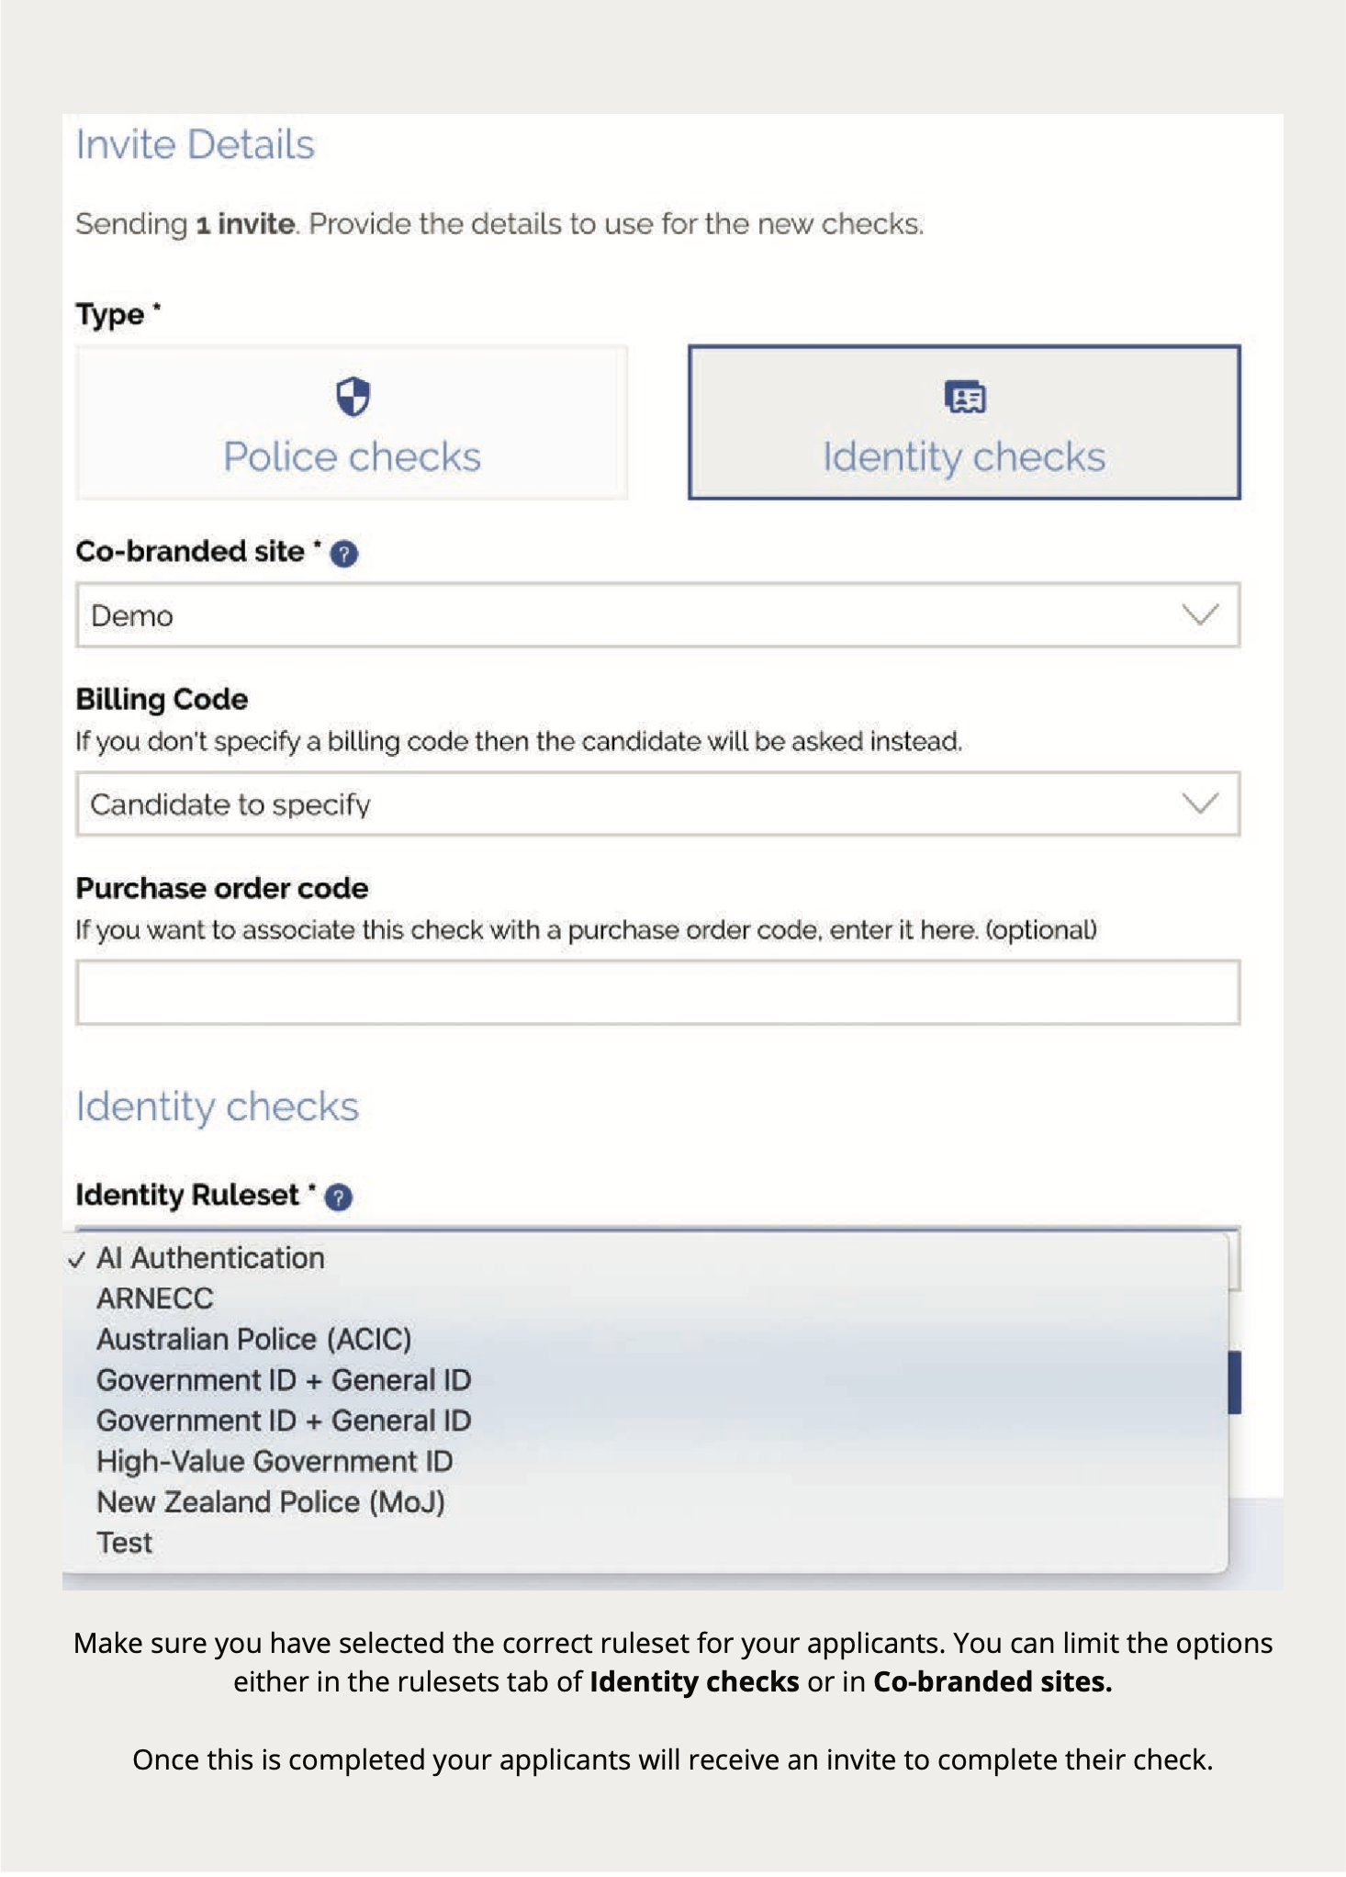Screen dimensions: 1346x1877
Task: Choose New Zealand Police (MoJ) ruleset
Action: [271, 1502]
